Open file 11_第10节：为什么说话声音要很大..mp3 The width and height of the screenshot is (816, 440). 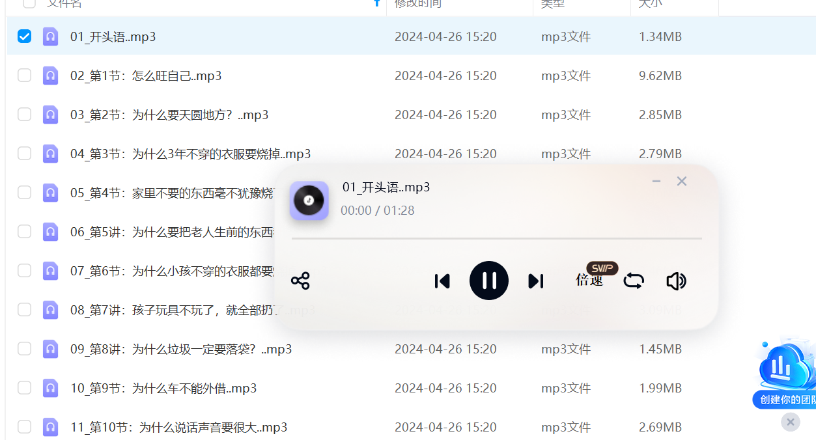click(x=179, y=427)
